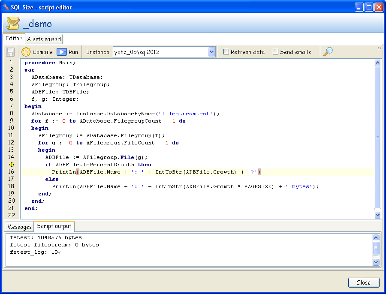Click the code editor vertical scrollbar thumb
The width and height of the screenshot is (386, 294).
pyautogui.click(x=377, y=138)
